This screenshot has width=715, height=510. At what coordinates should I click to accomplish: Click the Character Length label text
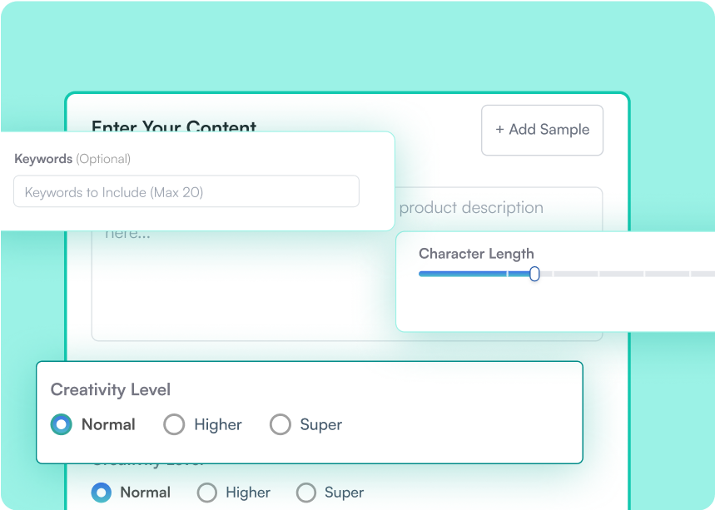point(476,254)
